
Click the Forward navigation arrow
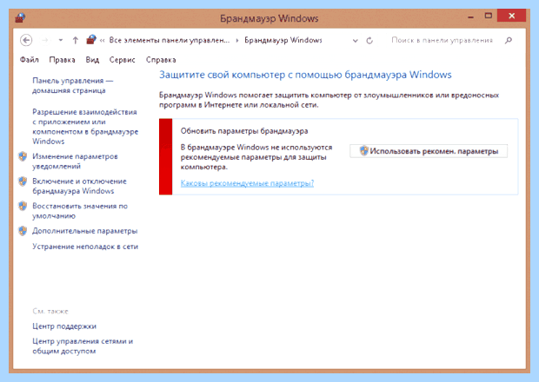45,41
